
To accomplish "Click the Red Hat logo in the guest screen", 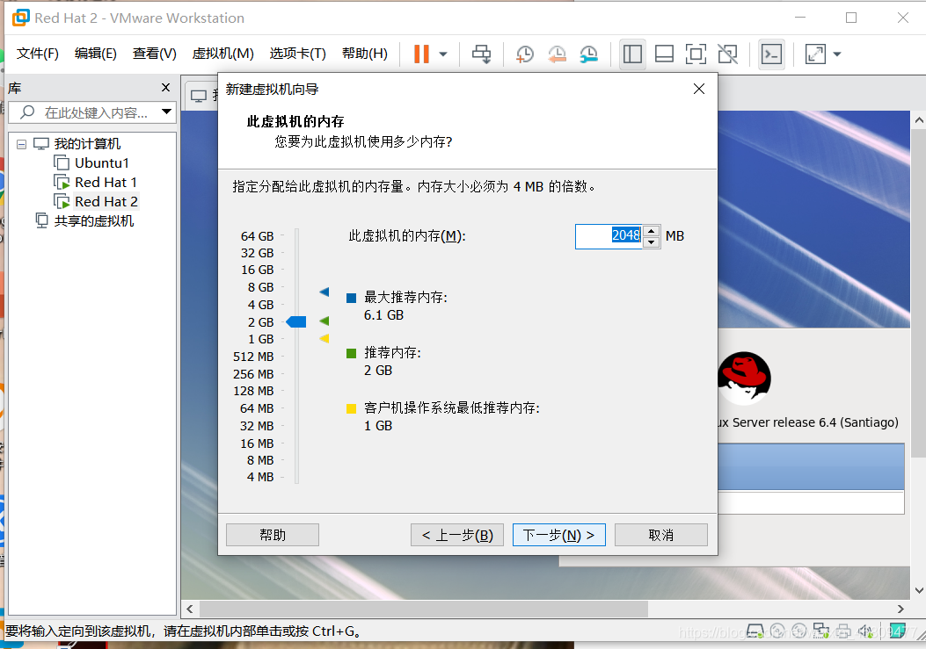I will pos(744,379).
